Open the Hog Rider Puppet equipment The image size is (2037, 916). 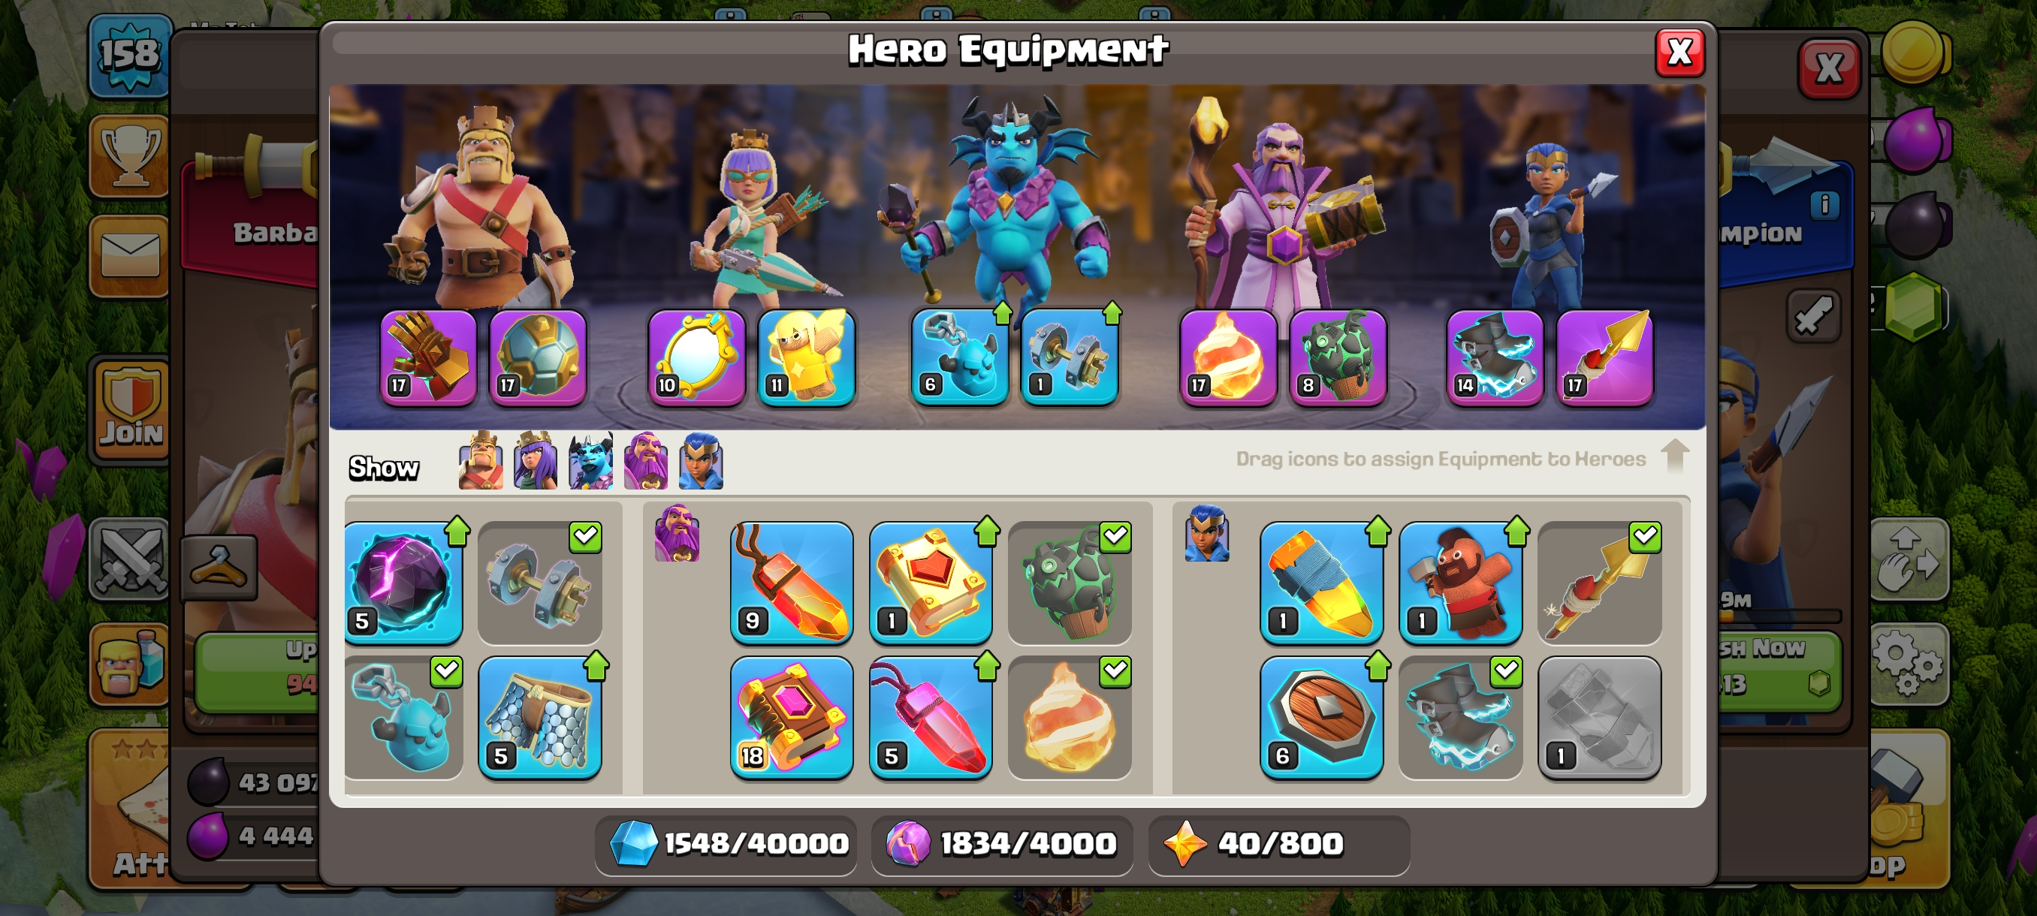(1461, 583)
